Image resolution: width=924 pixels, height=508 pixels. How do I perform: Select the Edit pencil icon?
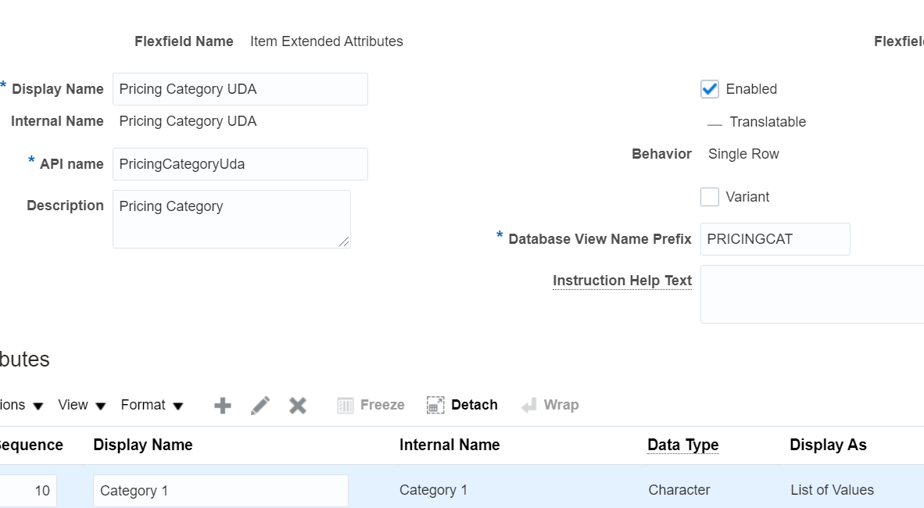click(x=260, y=405)
